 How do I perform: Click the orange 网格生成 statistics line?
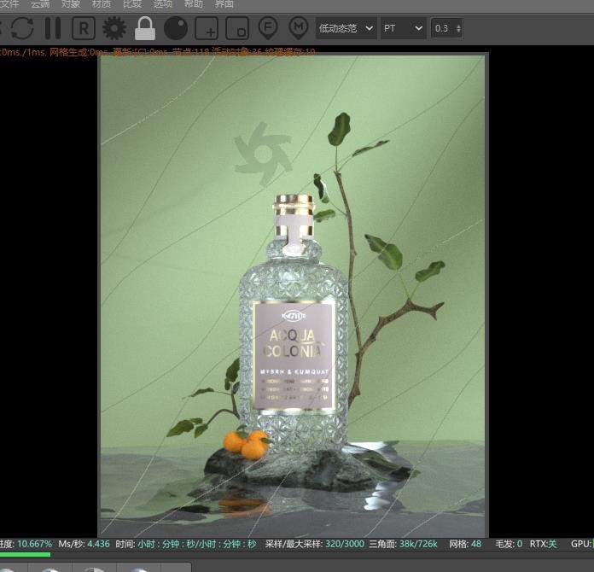[x=158, y=52]
